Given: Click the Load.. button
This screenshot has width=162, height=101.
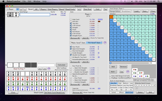Looking at the screenshot, I should [x=137, y=11].
